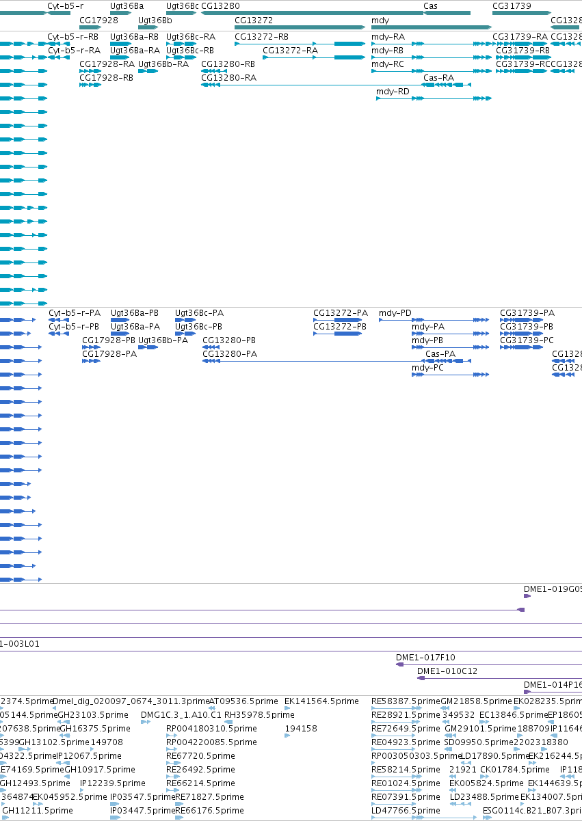Click the CG13272 gene label
The width and height of the screenshot is (582, 821).
point(254,21)
